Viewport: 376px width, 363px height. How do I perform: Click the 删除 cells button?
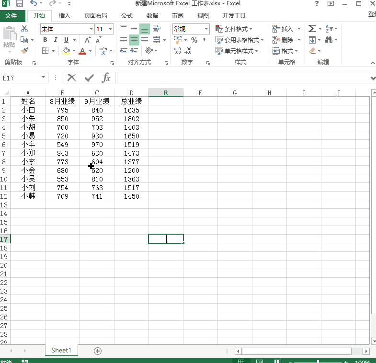(283, 40)
